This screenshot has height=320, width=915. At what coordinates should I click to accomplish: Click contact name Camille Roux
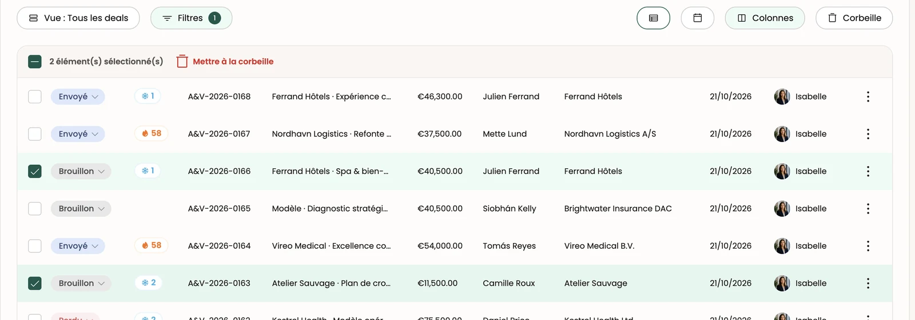click(x=508, y=283)
